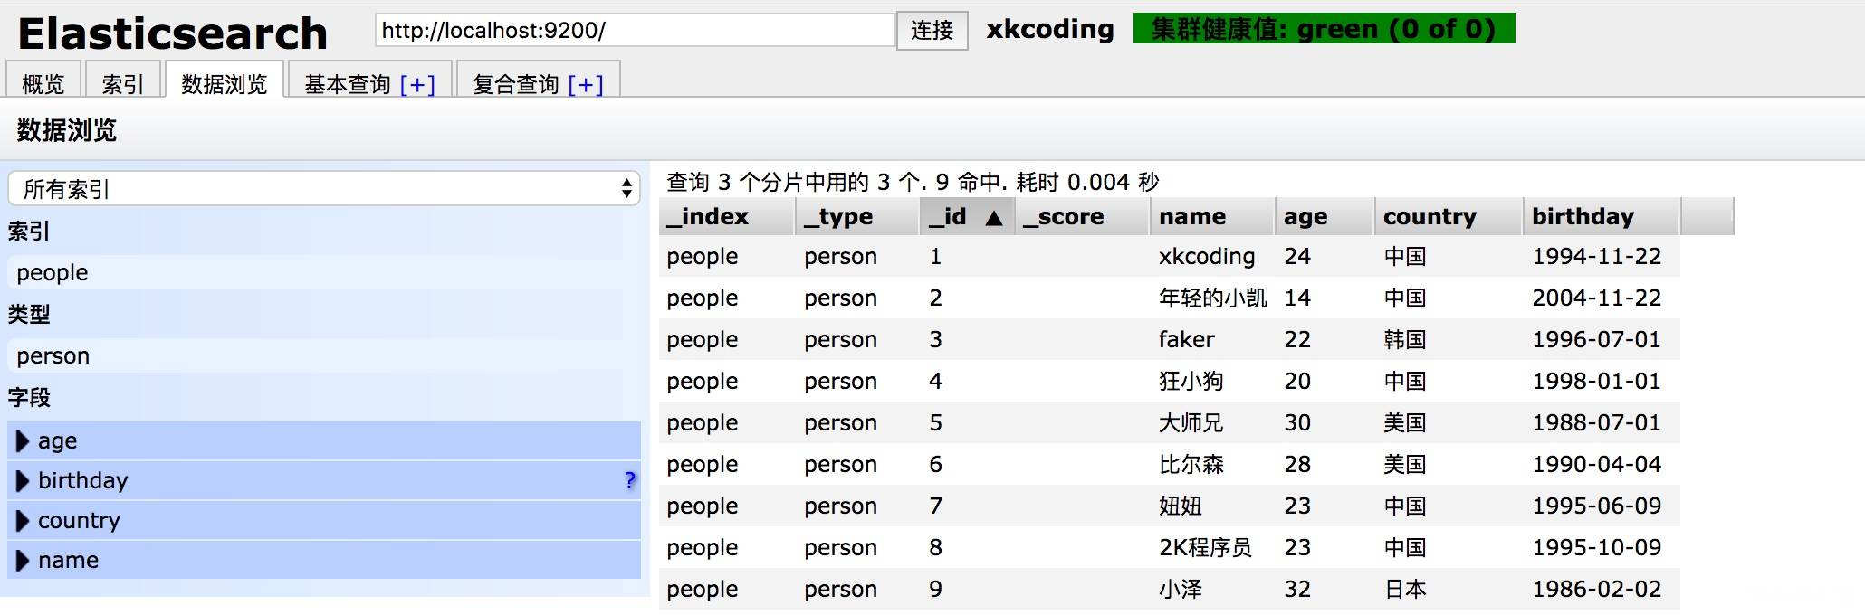The image size is (1865, 615).
Task: Open the row for faker
Action: click(1186, 340)
